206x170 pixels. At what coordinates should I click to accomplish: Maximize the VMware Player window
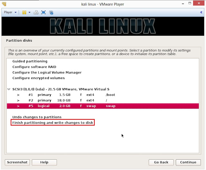click(x=190, y=3)
